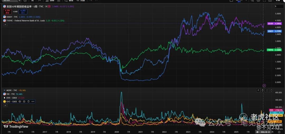Open the GVZ more options (three dots)
Image resolution: width=285 pixels, height=134 pixels.
pyautogui.click(x=33, y=102)
